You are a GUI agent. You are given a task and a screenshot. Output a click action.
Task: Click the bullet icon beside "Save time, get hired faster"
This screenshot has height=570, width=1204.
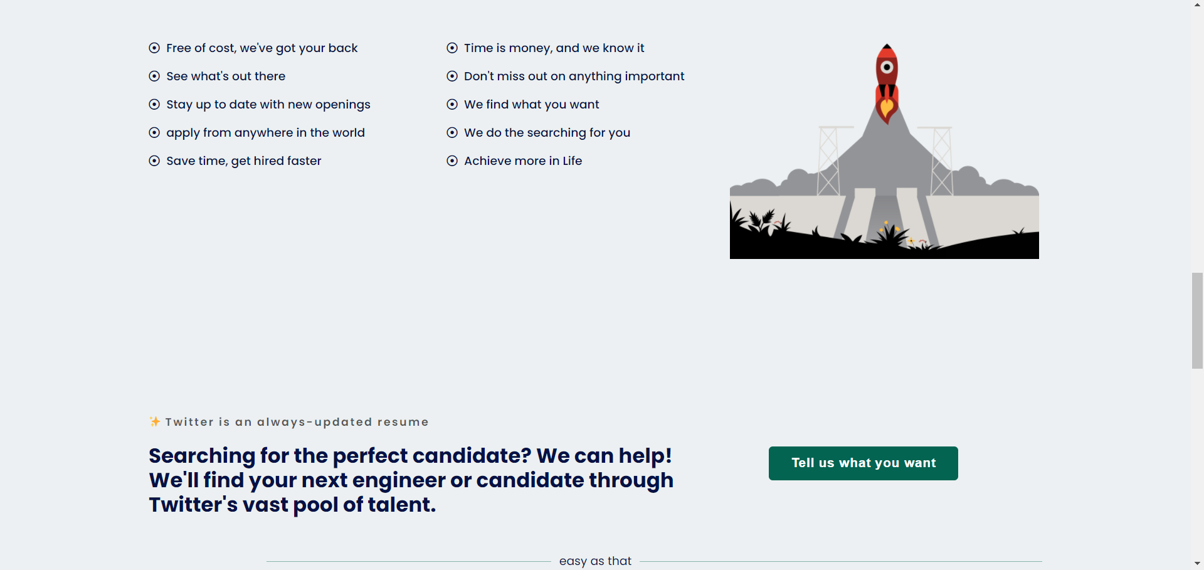click(154, 161)
